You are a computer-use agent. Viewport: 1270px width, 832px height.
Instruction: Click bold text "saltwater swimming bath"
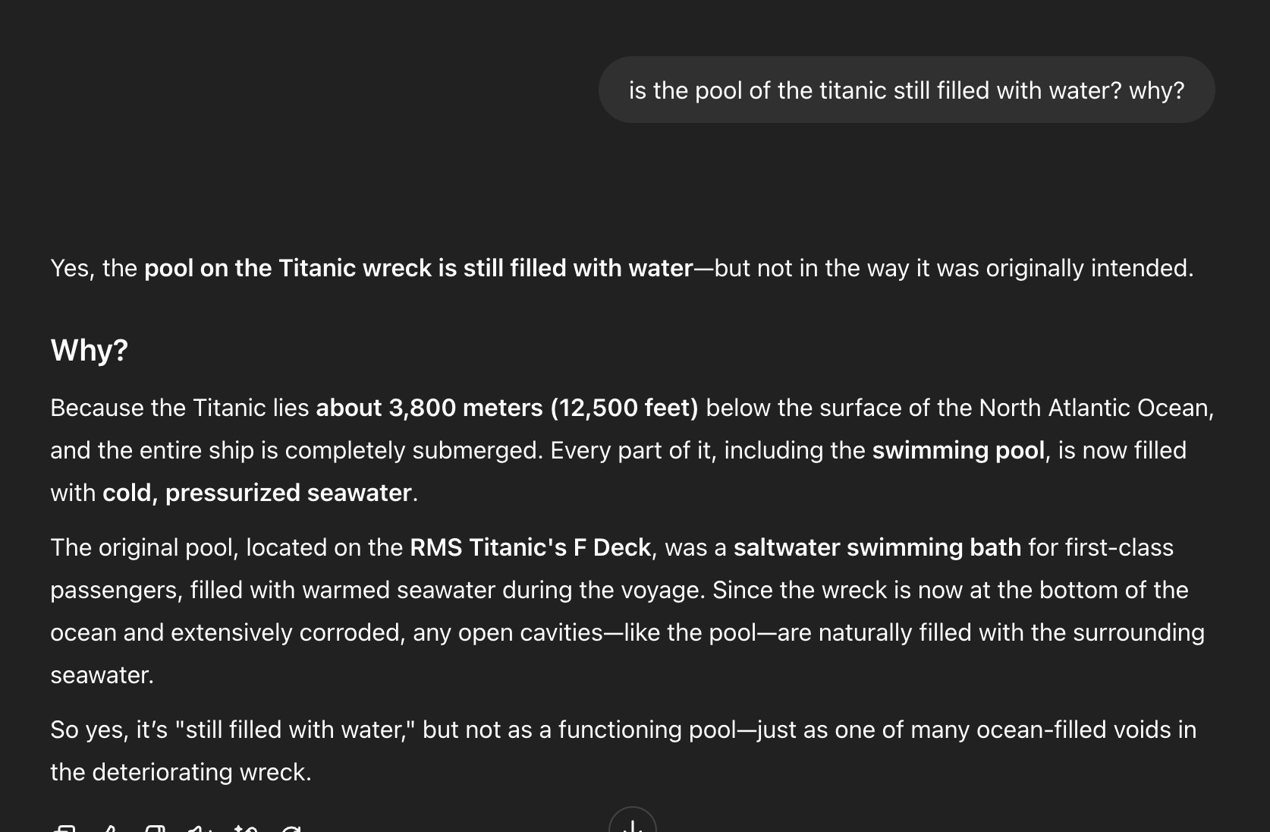877,547
